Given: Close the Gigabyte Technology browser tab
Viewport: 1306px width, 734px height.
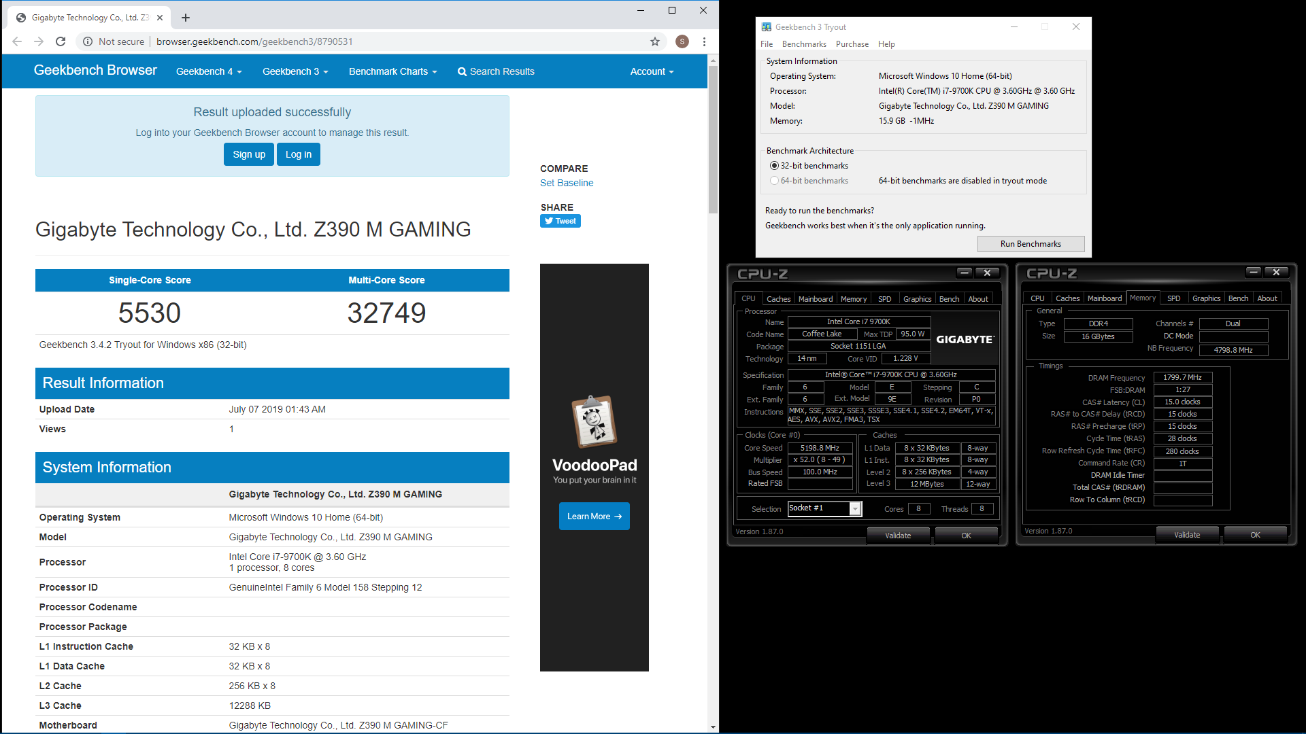Looking at the screenshot, I should [160, 18].
